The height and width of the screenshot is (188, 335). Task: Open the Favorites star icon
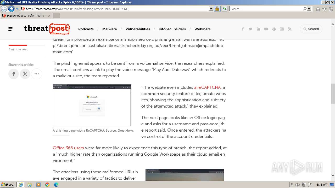pyautogui.click(x=324, y=9)
